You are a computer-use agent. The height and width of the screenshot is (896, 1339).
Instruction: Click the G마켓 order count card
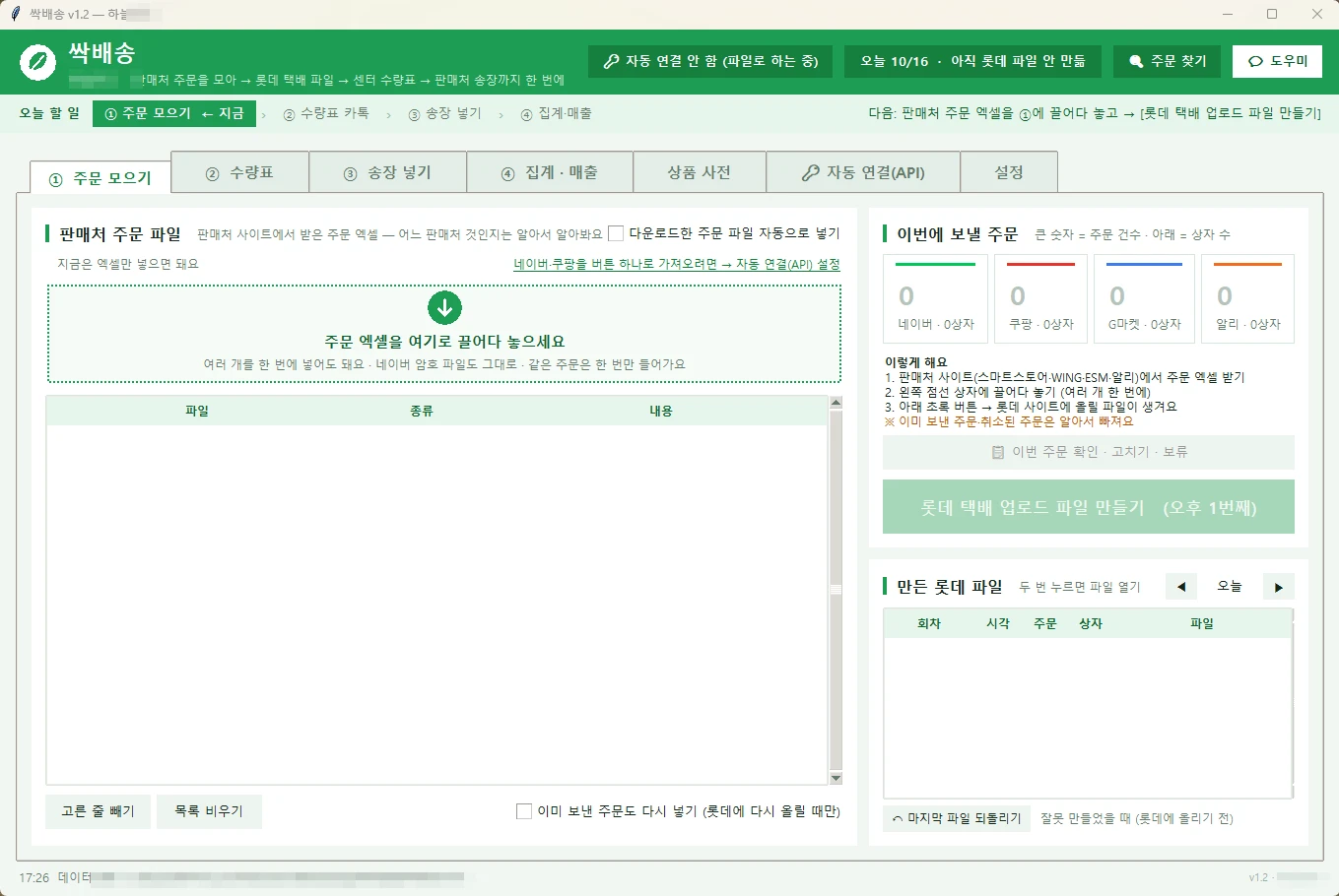[x=1145, y=298]
